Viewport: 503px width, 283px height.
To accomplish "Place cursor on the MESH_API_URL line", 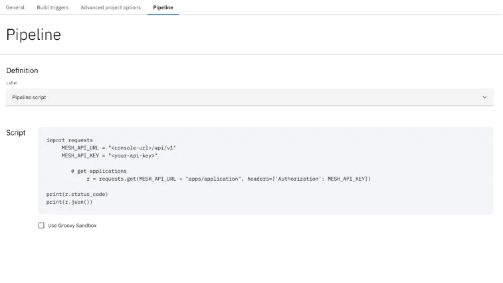I will (x=119, y=147).
